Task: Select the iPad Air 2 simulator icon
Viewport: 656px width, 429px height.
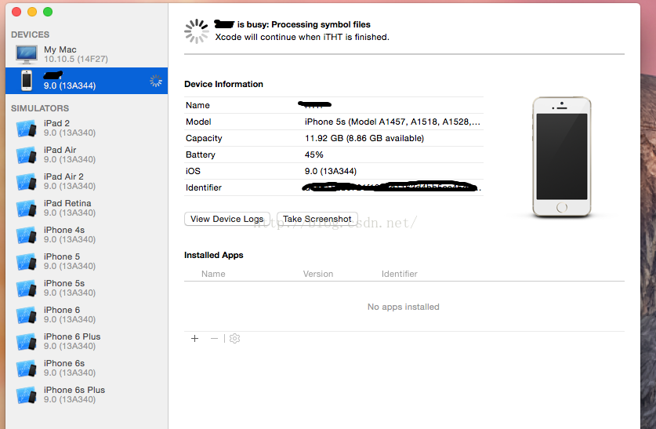Action: [27, 182]
